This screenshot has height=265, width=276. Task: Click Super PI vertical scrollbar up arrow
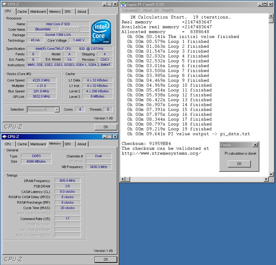click(271, 16)
